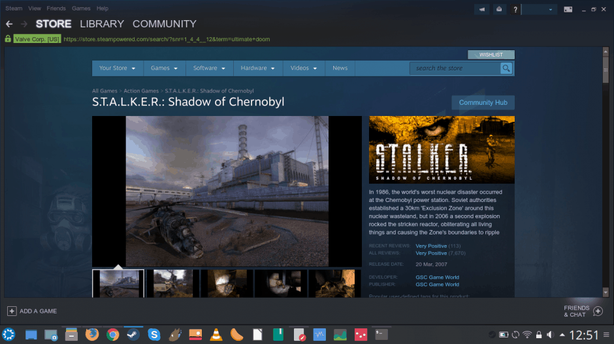This screenshot has width=614, height=344.
Task: Open the file manager drawer icon
Action: tap(71, 335)
